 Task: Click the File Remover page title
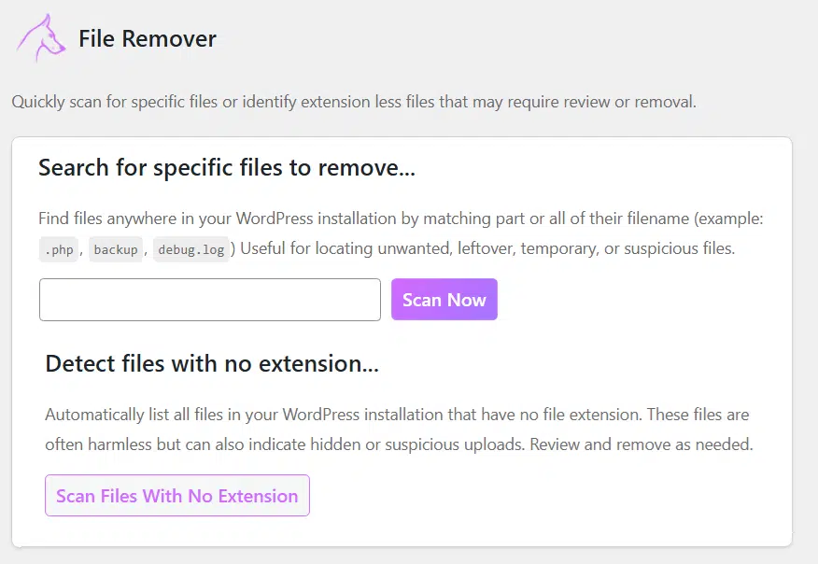147,39
